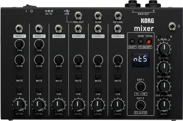
Task: Enable CUE on the STEREO 2 channel
Action: (78, 89)
